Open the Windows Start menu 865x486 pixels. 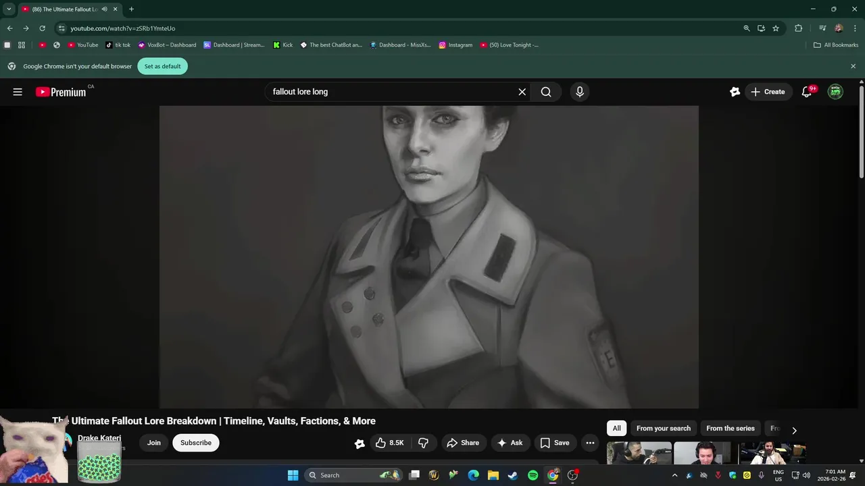tap(293, 475)
